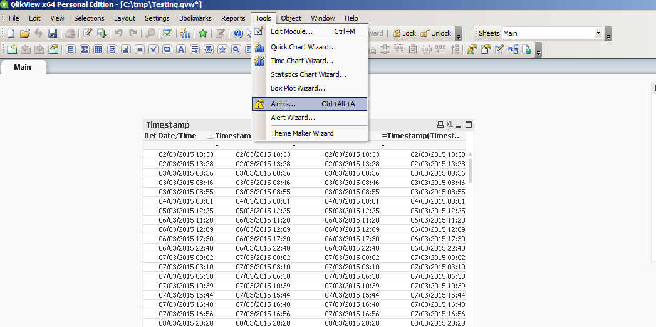Switch to the Main sheet tab
This screenshot has width=656, height=327.
[23, 68]
